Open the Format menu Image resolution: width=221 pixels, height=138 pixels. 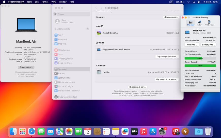45,2
